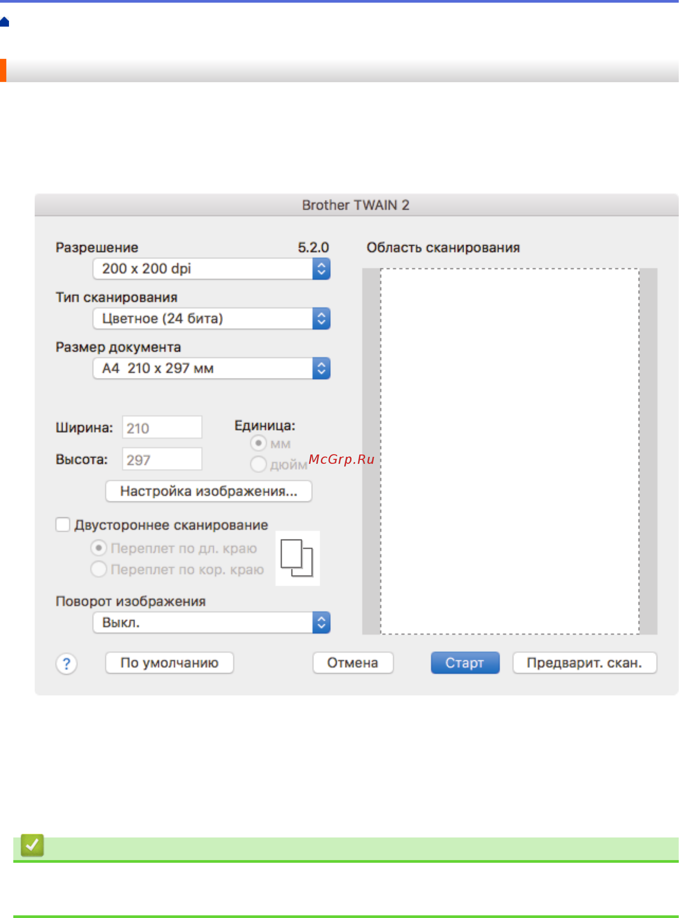Click the orange bookmark marker on left edge

click(x=3, y=71)
